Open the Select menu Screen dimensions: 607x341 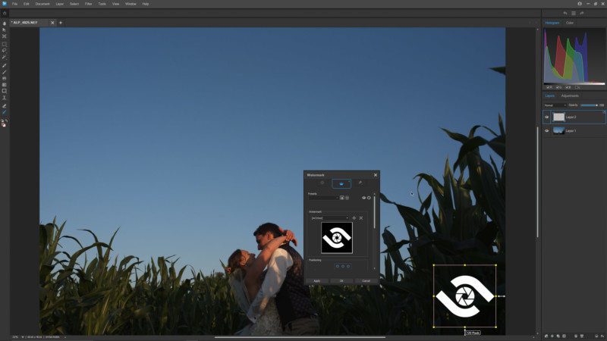pos(74,4)
